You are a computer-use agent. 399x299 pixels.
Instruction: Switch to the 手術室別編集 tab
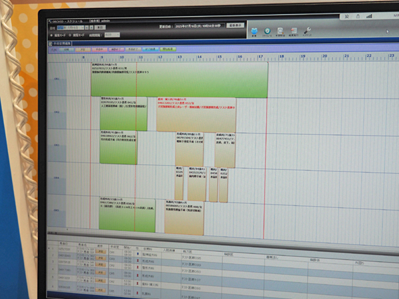click(x=60, y=43)
